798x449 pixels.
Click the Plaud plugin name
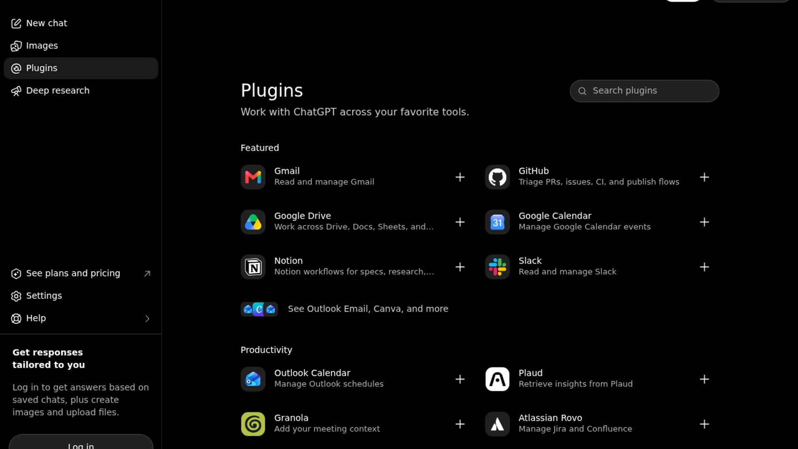[530, 373]
